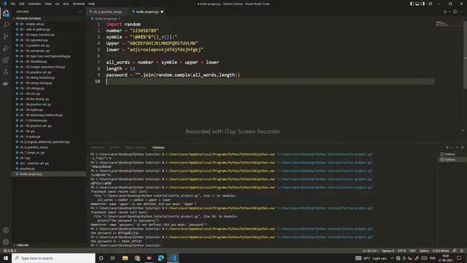
Task: Open the Help menu
Action: tap(91, 4)
